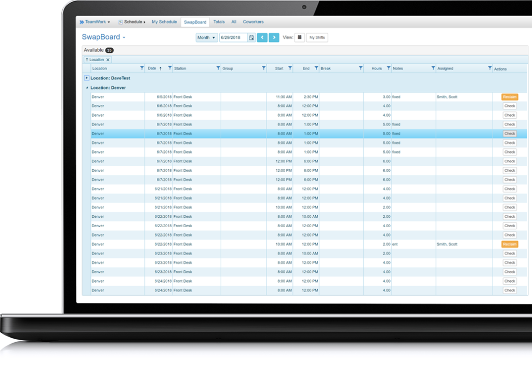Select the 11:30 AM start time cell

pos(284,97)
